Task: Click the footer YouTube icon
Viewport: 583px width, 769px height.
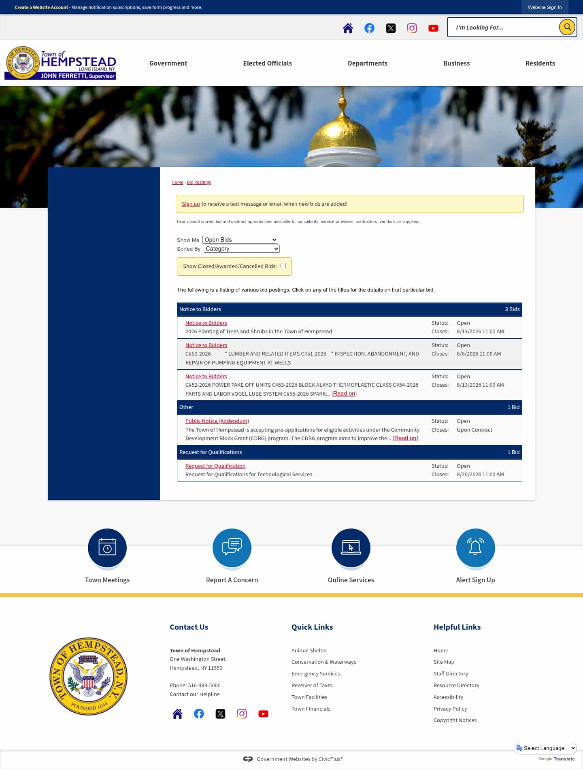Action: pos(263,714)
